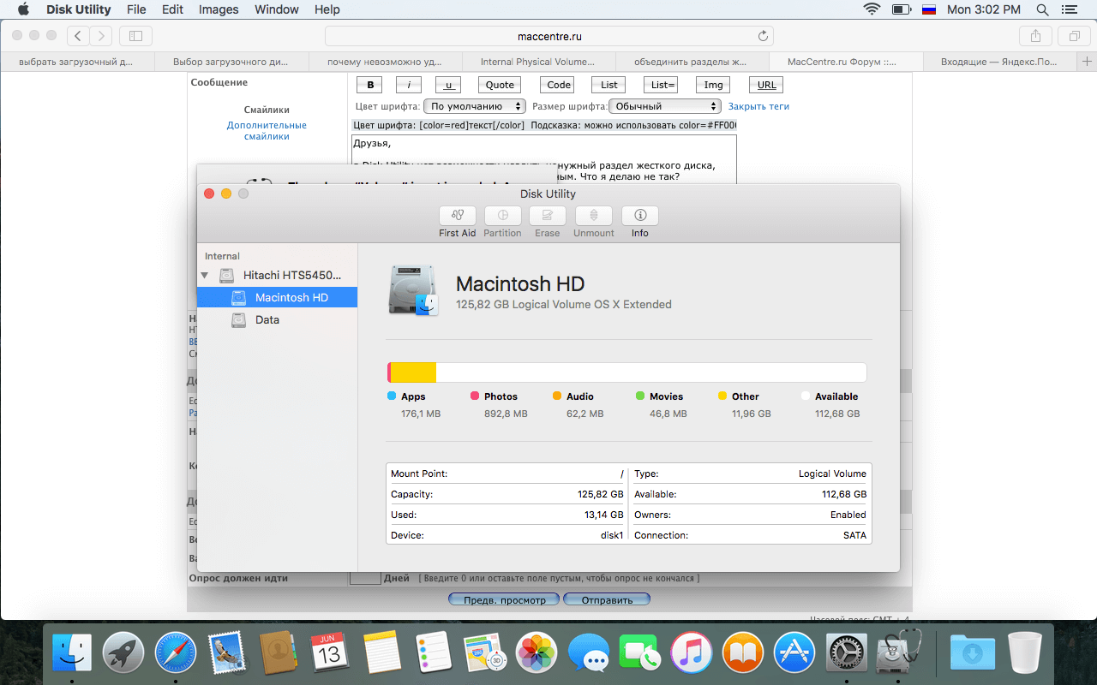Click the disk usage storage bar

click(626, 372)
